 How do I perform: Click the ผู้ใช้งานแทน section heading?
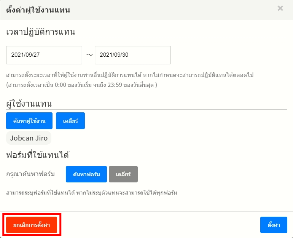coord(29,104)
